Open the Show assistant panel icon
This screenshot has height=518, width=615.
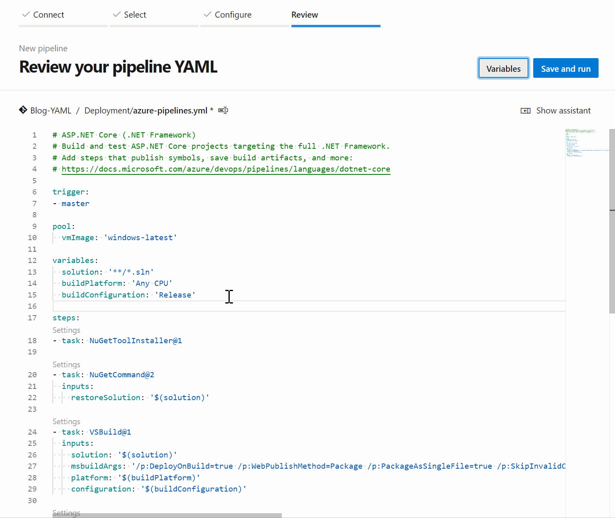pos(525,111)
